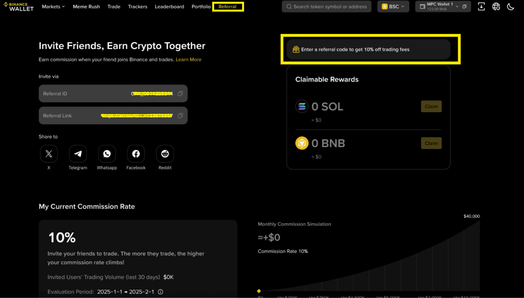The height and width of the screenshot is (298, 524).
Task: Expand the MPC Wallet 1 dropdown
Action: [x=457, y=7]
